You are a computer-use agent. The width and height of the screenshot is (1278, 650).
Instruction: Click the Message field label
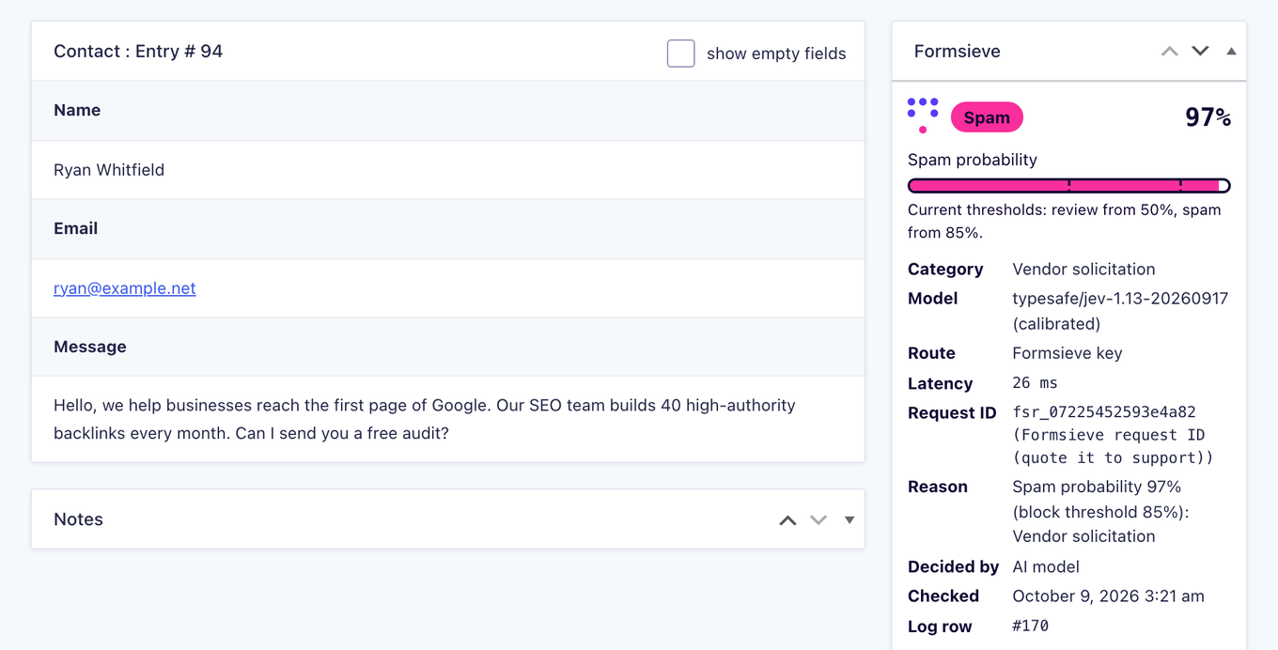[90, 348]
